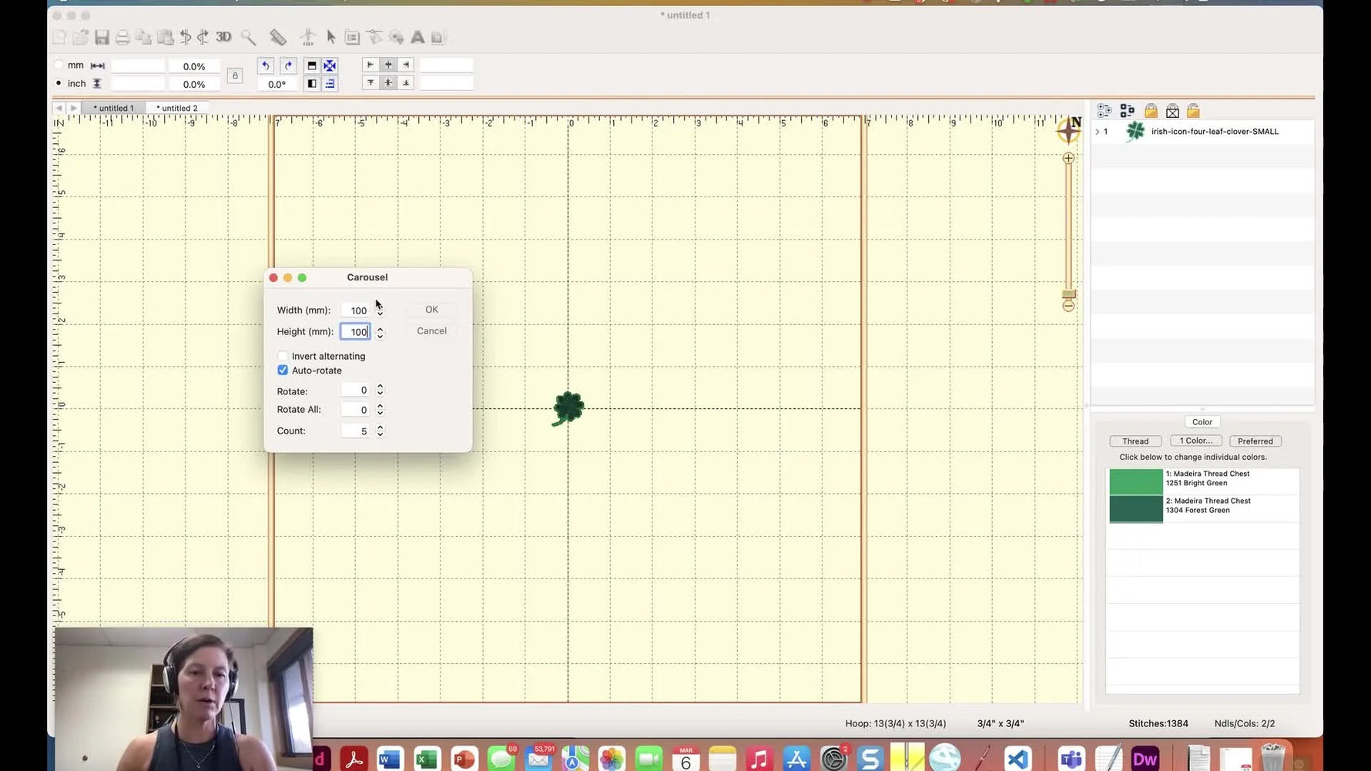1371x771 pixels.
Task: Click the tab scroll right arrow
Action: [74, 108]
